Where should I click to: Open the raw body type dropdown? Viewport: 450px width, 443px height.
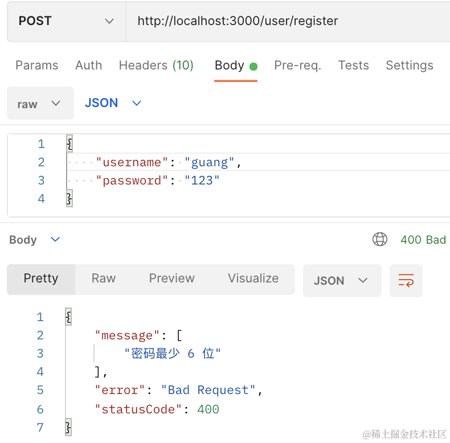tap(40, 104)
